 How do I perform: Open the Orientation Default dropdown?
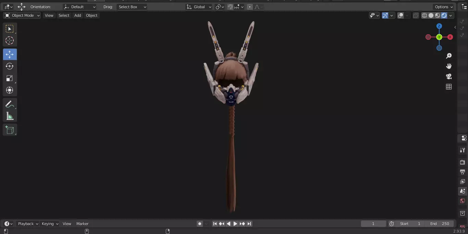(x=80, y=7)
